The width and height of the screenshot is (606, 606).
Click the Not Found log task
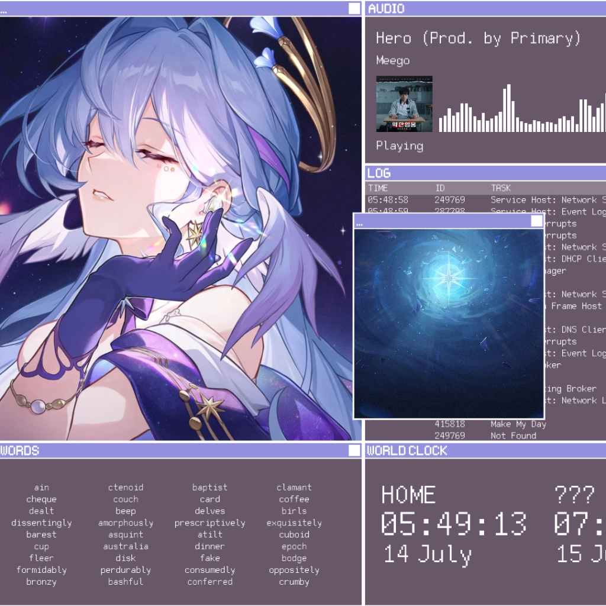pos(513,436)
